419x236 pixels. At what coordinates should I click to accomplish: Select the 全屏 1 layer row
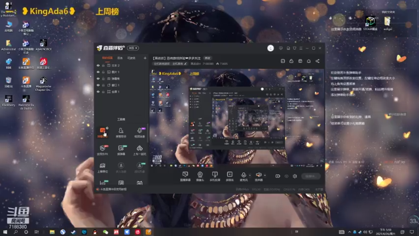122,92
